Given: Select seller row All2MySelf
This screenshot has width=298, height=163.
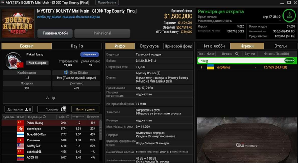Looking at the screenshot, I should [x=50, y=146].
